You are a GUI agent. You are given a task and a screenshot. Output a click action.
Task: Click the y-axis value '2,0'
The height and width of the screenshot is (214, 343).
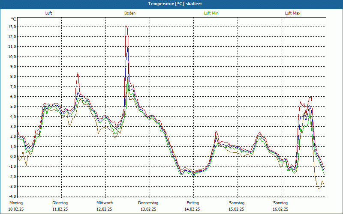(x=13, y=137)
